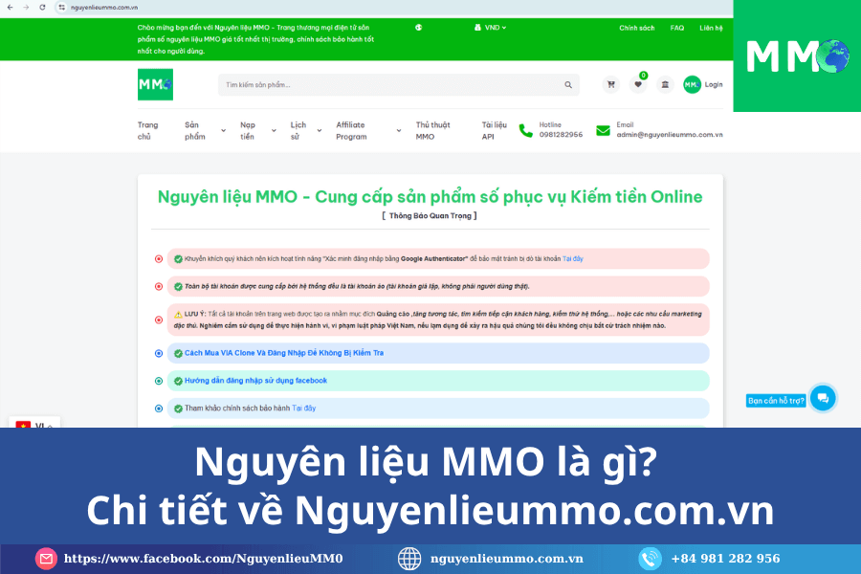Expand the Affiliate Program dropdown
This screenshot has width=861, height=574.
coord(399,130)
